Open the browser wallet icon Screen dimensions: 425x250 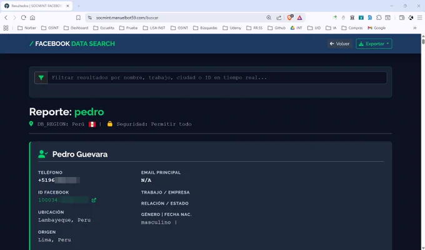tap(402, 17)
